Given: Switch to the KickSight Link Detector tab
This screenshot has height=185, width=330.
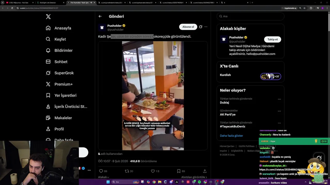Looking at the screenshot, I should [50, 3].
